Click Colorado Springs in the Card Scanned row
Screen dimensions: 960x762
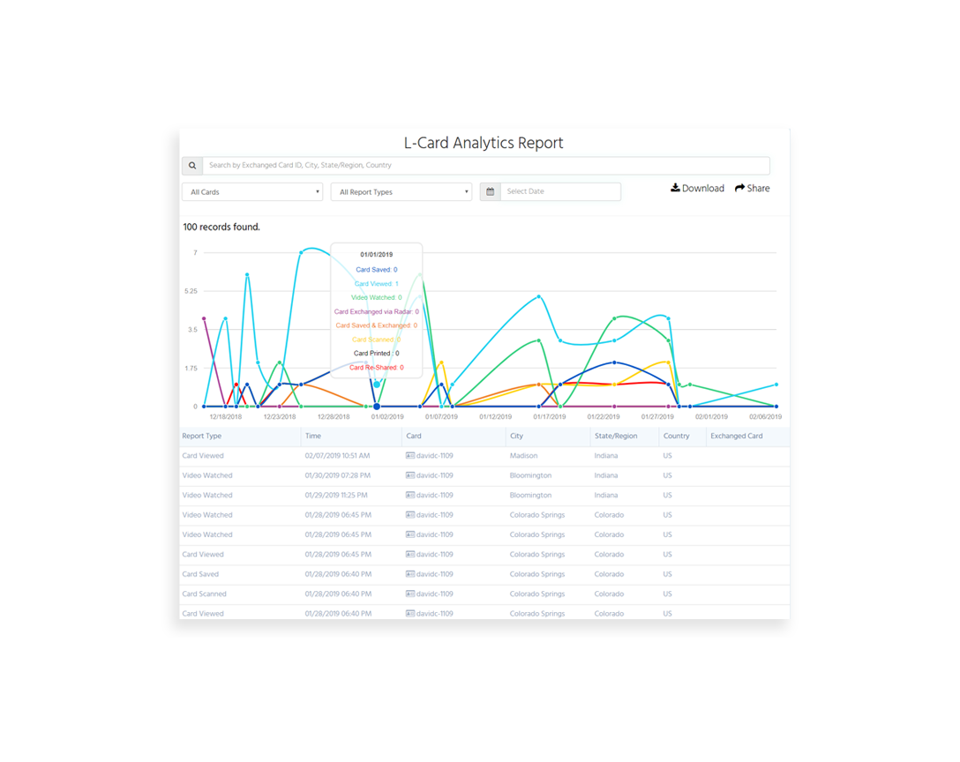click(x=537, y=594)
